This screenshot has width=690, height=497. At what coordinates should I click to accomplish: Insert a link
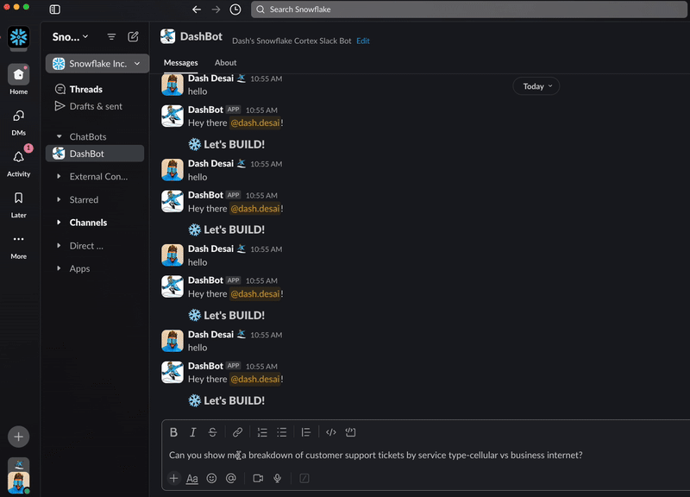[x=238, y=432]
